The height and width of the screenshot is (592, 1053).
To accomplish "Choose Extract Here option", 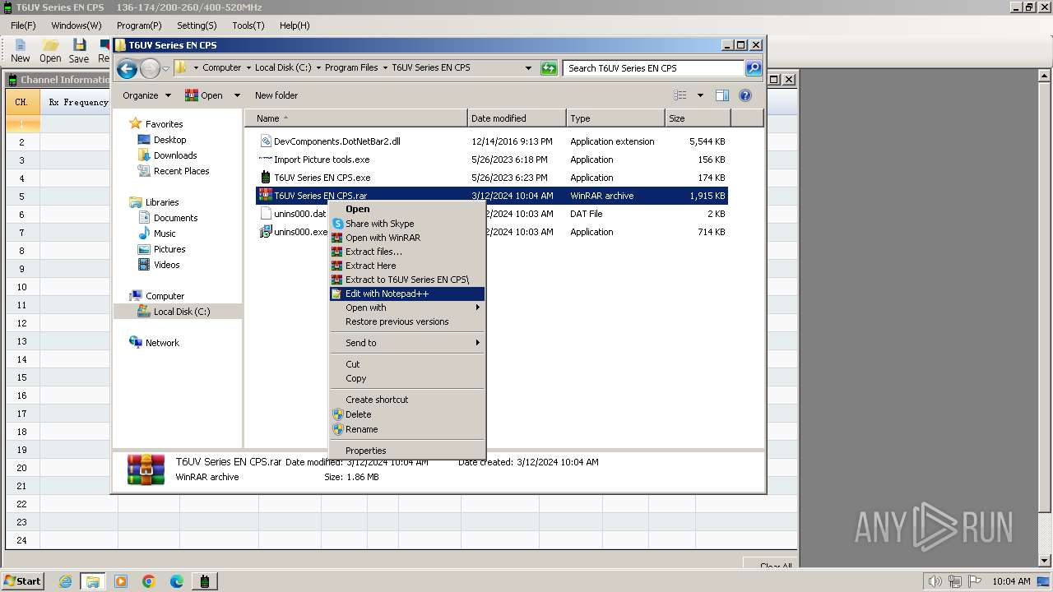I will point(407,266).
